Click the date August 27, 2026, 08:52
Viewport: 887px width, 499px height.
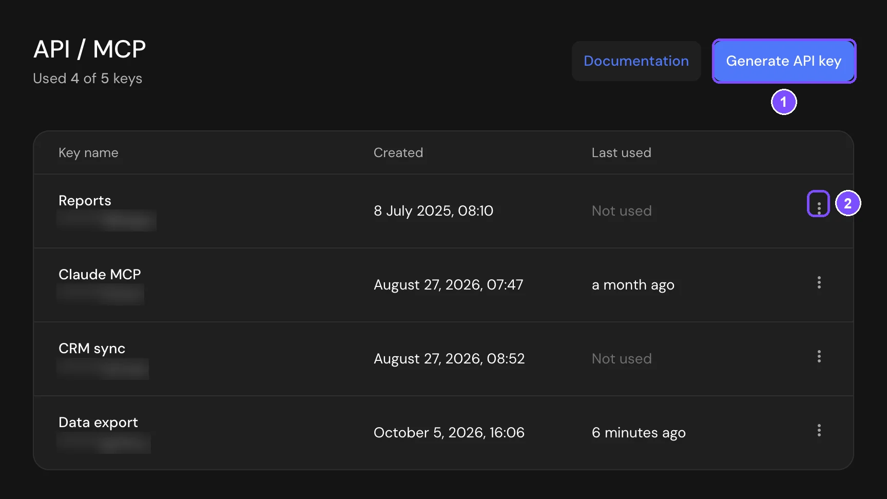coord(449,359)
